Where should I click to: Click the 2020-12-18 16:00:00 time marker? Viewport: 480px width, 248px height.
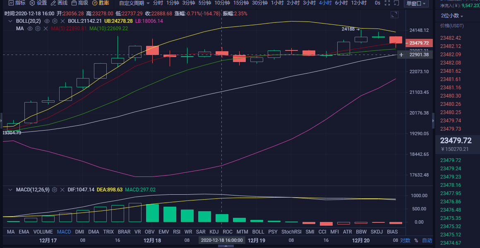pyautogui.click(x=222, y=241)
